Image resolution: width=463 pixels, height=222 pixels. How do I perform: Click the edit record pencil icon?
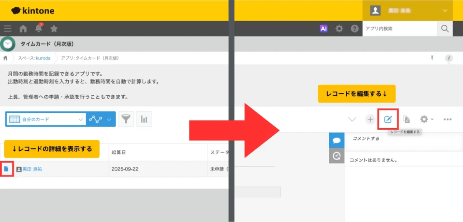coord(387,120)
